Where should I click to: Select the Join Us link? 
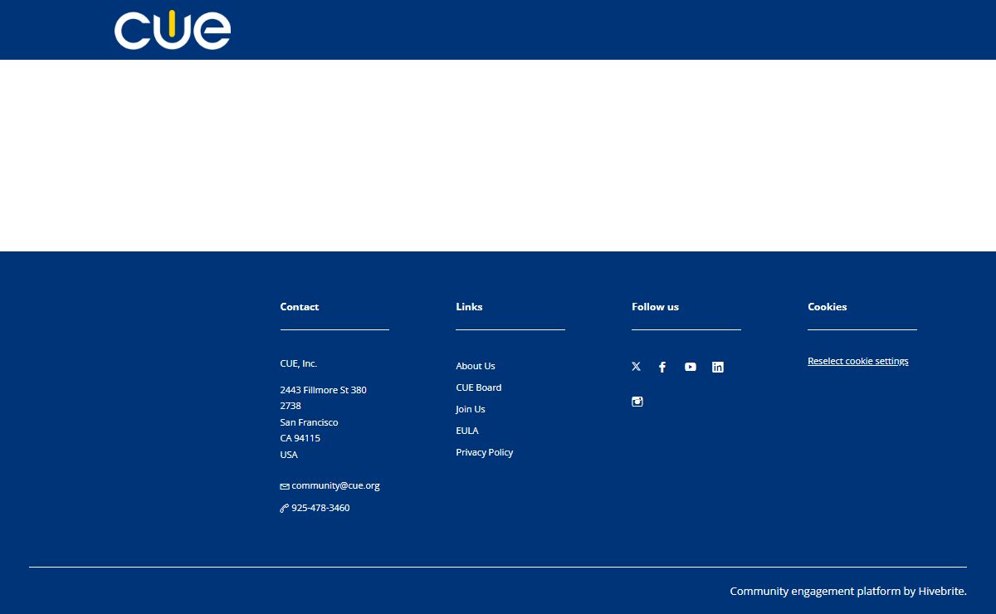pyautogui.click(x=470, y=409)
